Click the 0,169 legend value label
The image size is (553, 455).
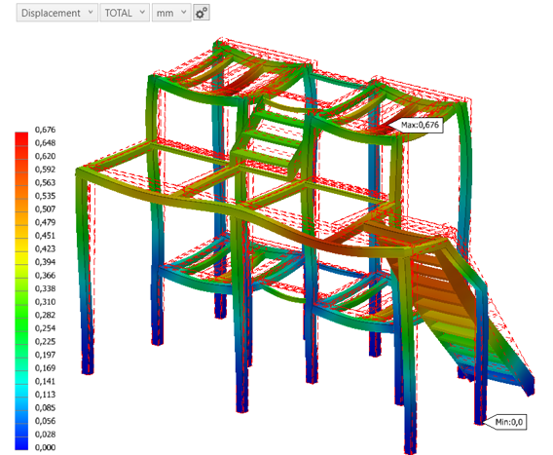click(45, 368)
